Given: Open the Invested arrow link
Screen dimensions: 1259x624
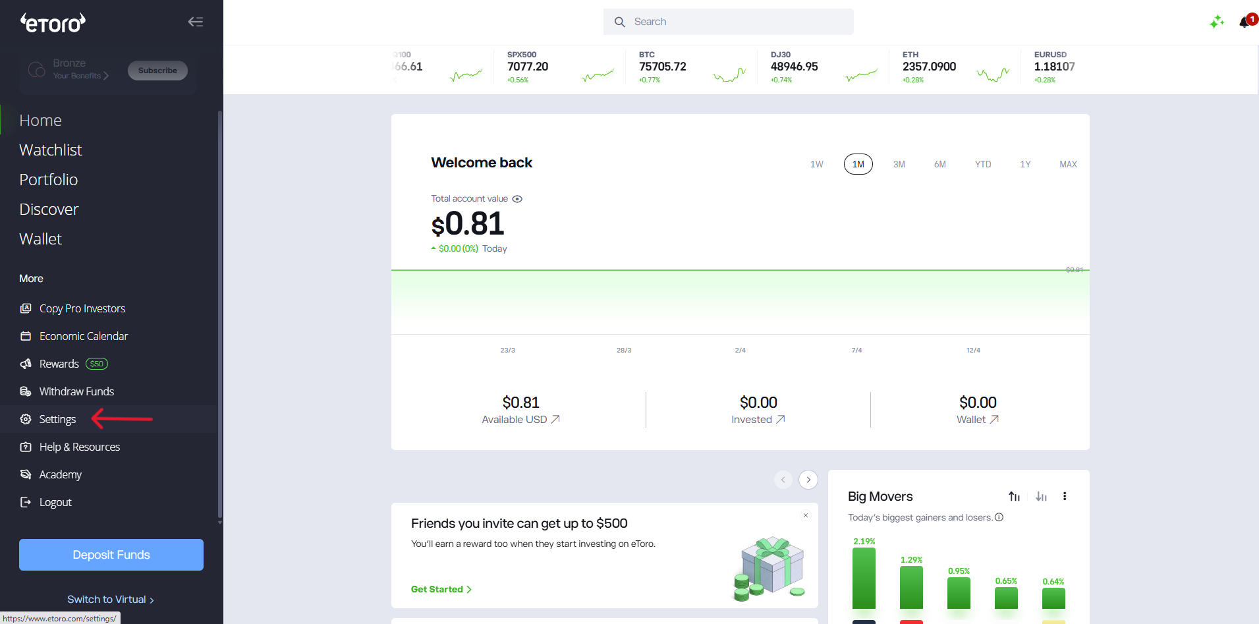Looking at the screenshot, I should 780,419.
